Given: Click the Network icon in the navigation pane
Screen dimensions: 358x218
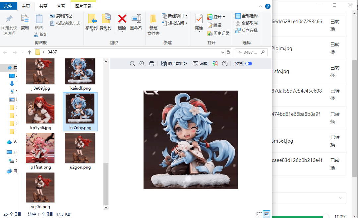Looking at the screenshot, I should (x=9, y=171).
